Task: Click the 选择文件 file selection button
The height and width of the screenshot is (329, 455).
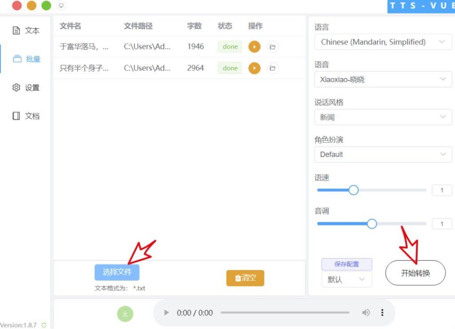Action: [117, 272]
